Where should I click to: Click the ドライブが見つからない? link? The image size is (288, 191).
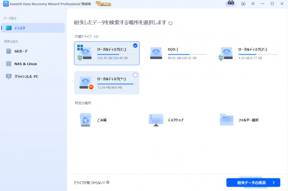[x=89, y=182]
